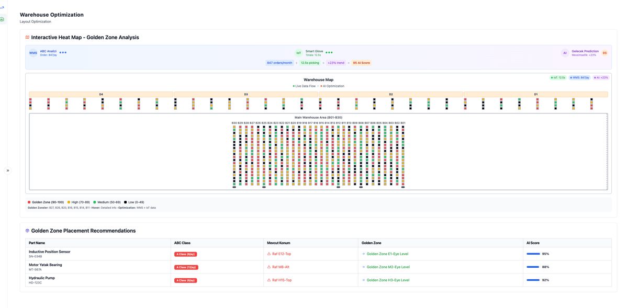The width and height of the screenshot is (628, 308).
Task: Click the cube icon beside Golden Zone Placement
Action: coord(27,231)
